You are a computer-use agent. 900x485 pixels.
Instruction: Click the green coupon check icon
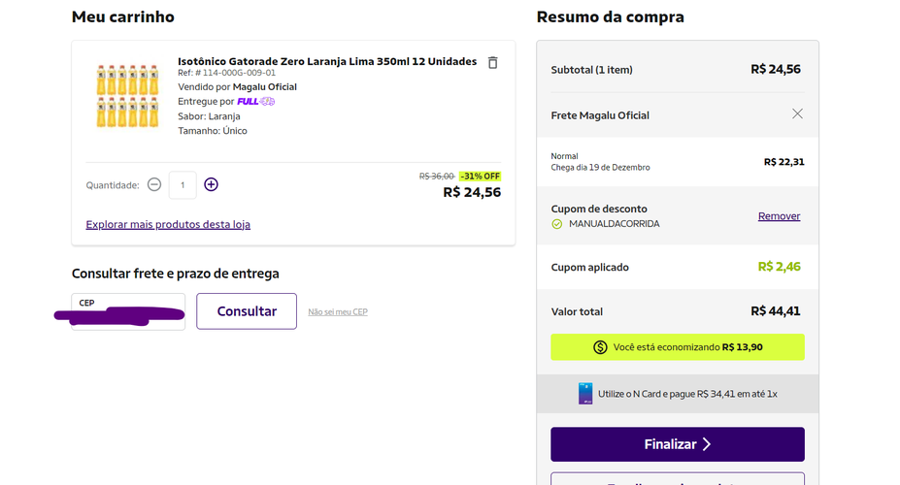tap(556, 224)
